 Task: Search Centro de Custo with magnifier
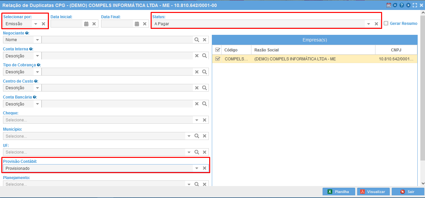pos(205,88)
